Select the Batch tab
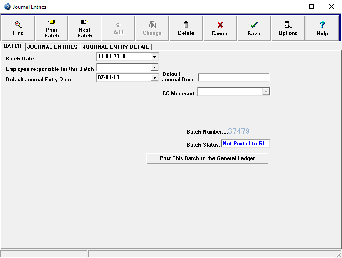342x258 pixels. click(13, 46)
